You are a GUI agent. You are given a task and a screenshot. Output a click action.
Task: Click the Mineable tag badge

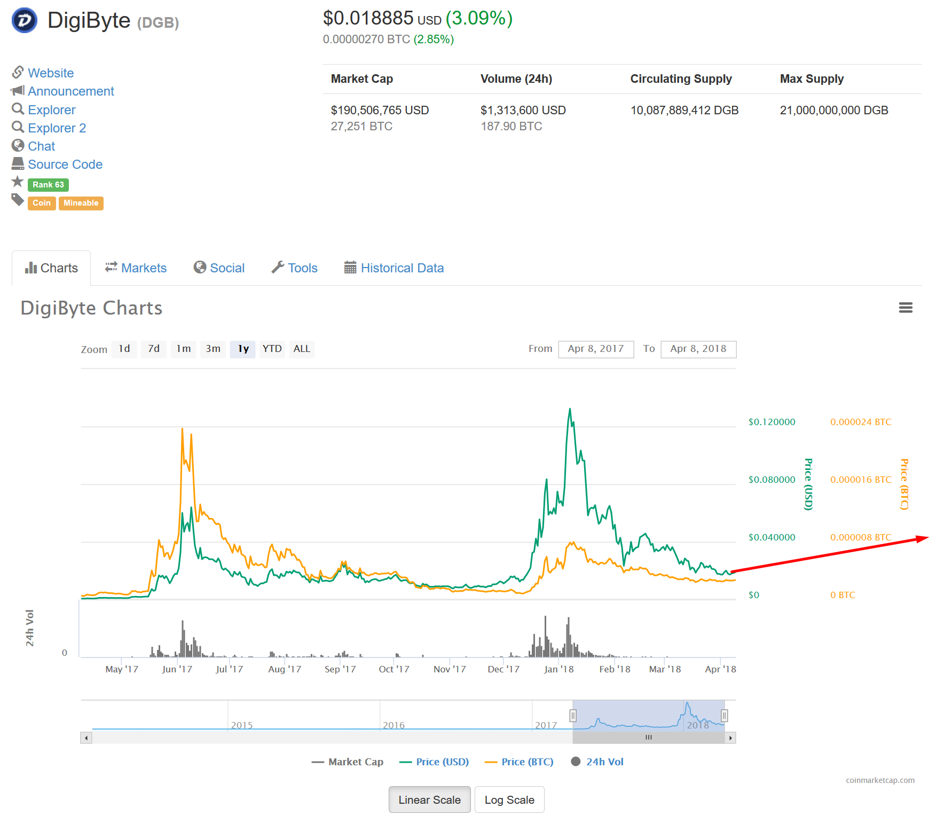[x=81, y=203]
